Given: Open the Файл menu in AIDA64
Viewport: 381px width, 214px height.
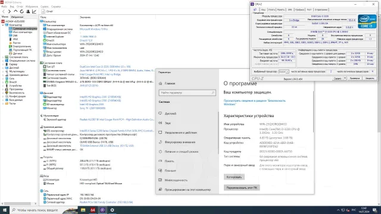Looking at the screenshot, I should (x=4, y=7).
